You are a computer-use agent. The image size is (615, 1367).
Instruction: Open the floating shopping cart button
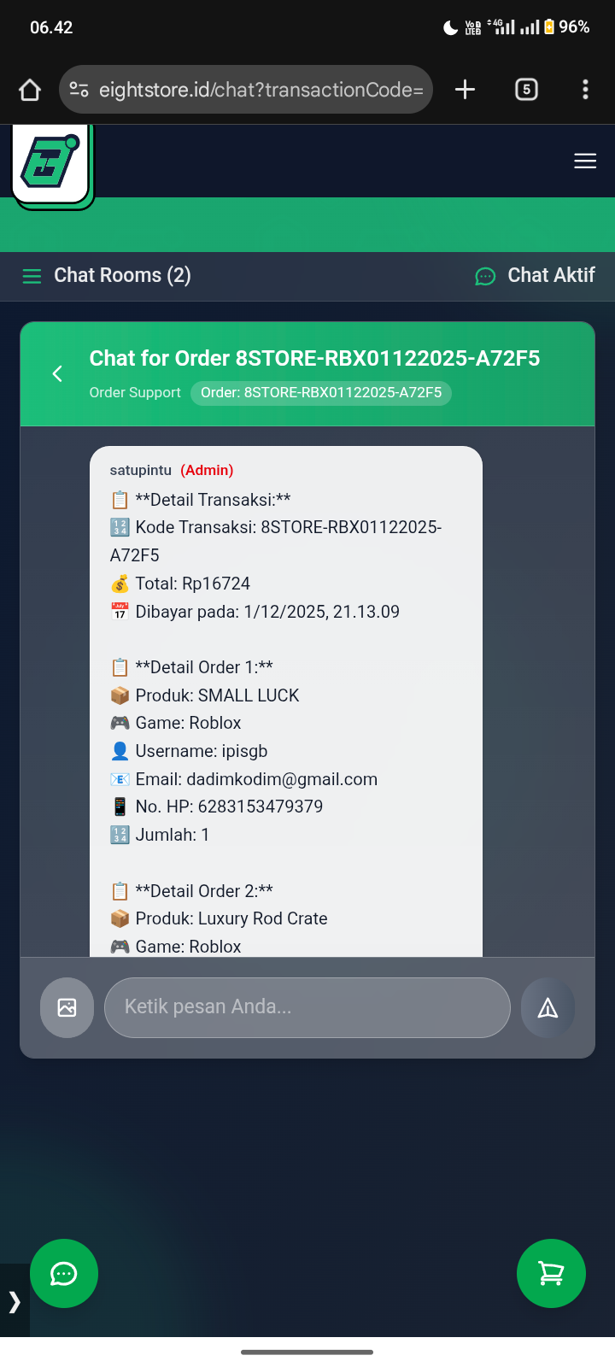551,1273
